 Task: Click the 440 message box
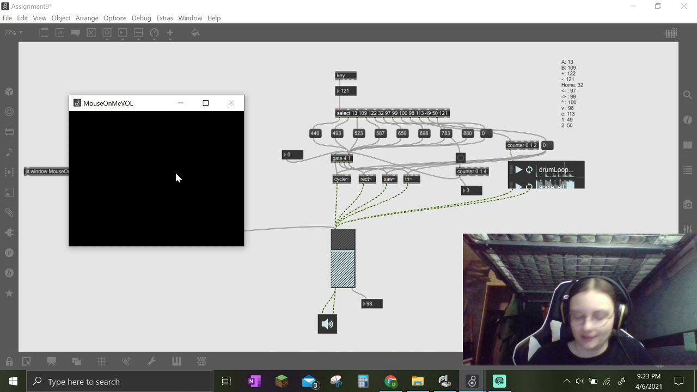point(315,133)
